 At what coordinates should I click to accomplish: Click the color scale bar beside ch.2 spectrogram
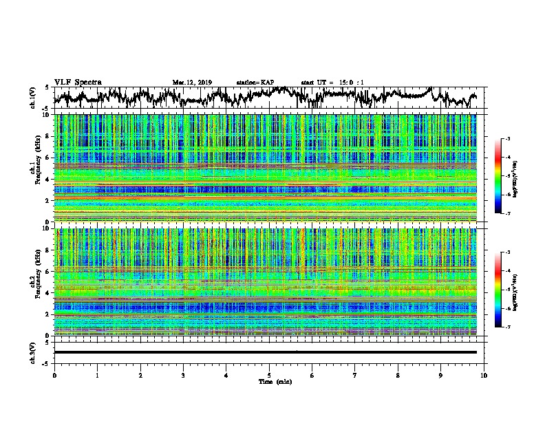pyautogui.click(x=498, y=290)
